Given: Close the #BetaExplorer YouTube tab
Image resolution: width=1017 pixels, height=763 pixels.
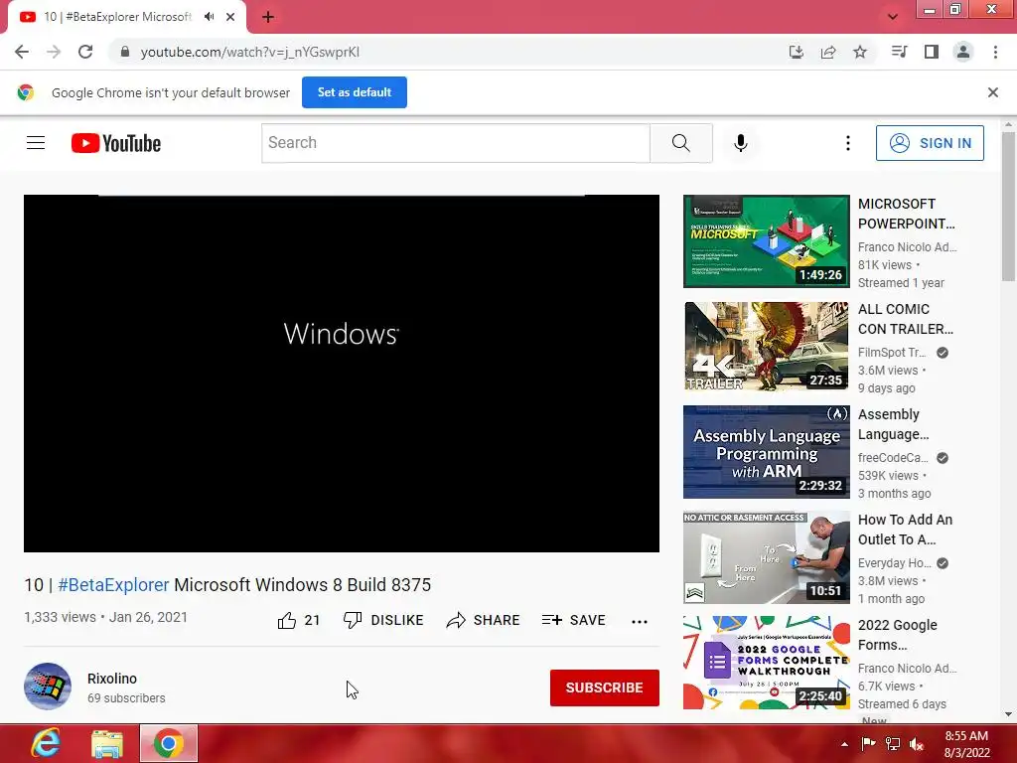Looking at the screenshot, I should (x=230, y=17).
